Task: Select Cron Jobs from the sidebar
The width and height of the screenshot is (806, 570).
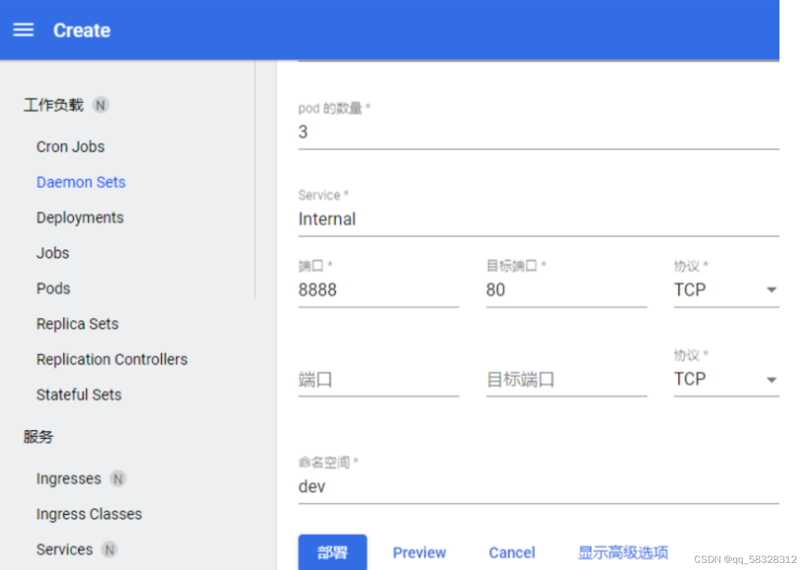Action: [x=71, y=146]
